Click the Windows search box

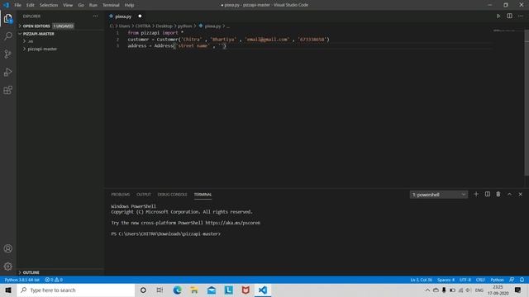[x=76, y=290]
